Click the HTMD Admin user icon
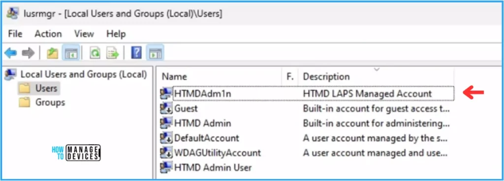 [166, 123]
